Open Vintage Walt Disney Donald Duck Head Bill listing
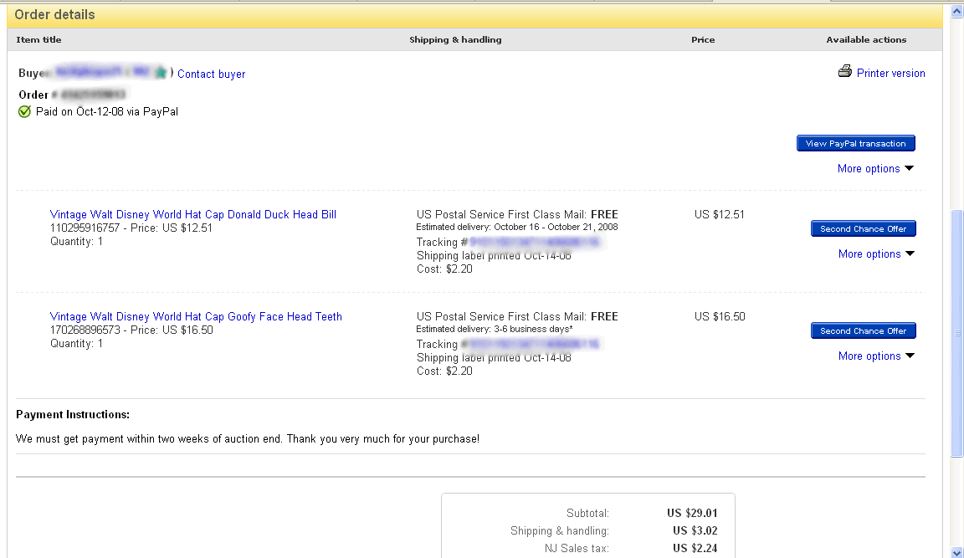This screenshot has height=558, width=964. (x=193, y=214)
